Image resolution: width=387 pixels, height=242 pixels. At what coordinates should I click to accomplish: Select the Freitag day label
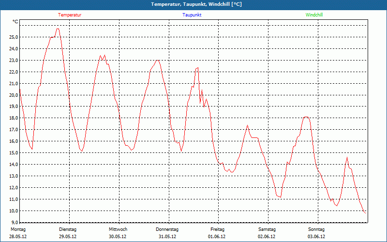[217, 229]
